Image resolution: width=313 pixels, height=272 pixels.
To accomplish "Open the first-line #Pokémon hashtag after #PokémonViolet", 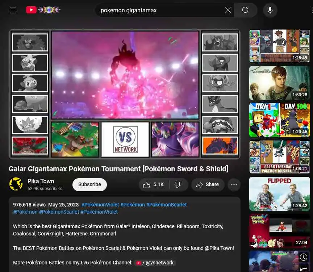I will (x=133, y=205).
